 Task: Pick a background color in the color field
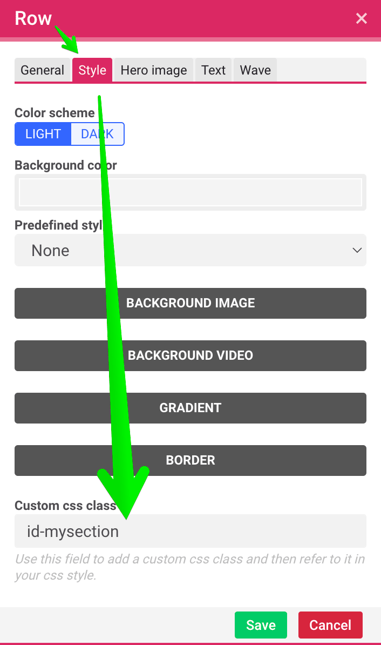[x=190, y=192]
